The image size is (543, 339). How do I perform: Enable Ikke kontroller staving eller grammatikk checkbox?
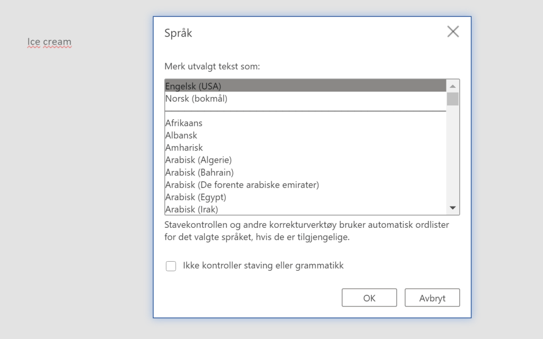coord(171,266)
